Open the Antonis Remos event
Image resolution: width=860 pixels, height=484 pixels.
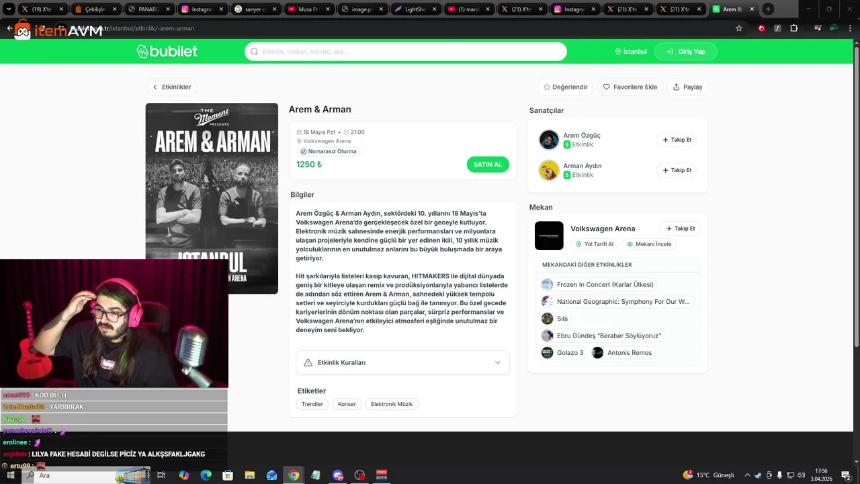pos(622,353)
